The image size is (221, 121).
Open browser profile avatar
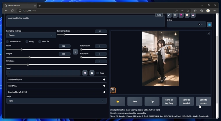coord(208,11)
